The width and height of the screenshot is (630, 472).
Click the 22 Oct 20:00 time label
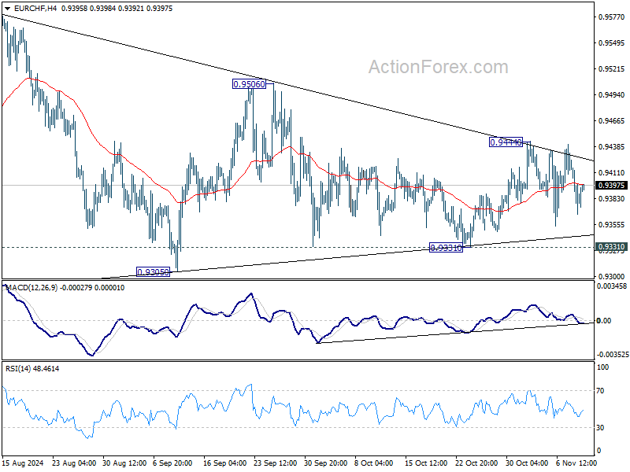tap(476, 463)
